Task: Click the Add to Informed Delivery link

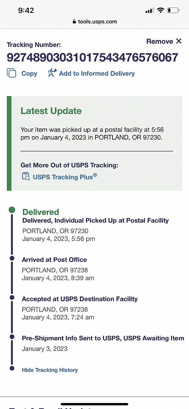Action: [97, 73]
